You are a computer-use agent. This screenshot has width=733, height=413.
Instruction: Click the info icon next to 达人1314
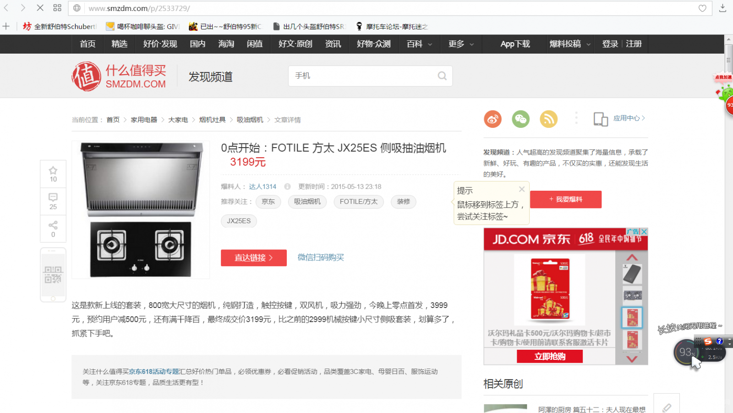[x=287, y=187]
